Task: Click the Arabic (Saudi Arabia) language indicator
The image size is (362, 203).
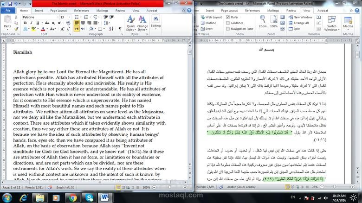Action: tap(241, 187)
